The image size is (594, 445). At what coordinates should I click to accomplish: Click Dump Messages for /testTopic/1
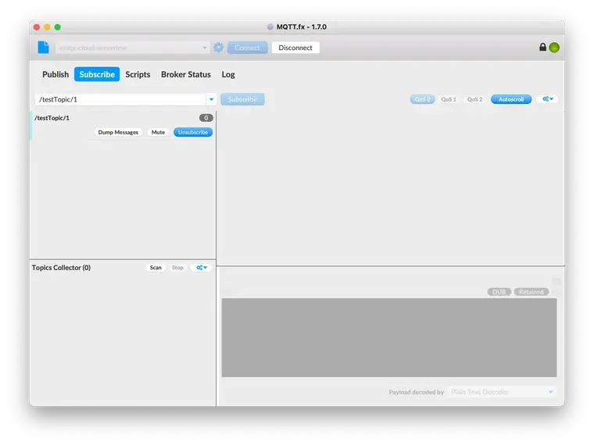118,132
